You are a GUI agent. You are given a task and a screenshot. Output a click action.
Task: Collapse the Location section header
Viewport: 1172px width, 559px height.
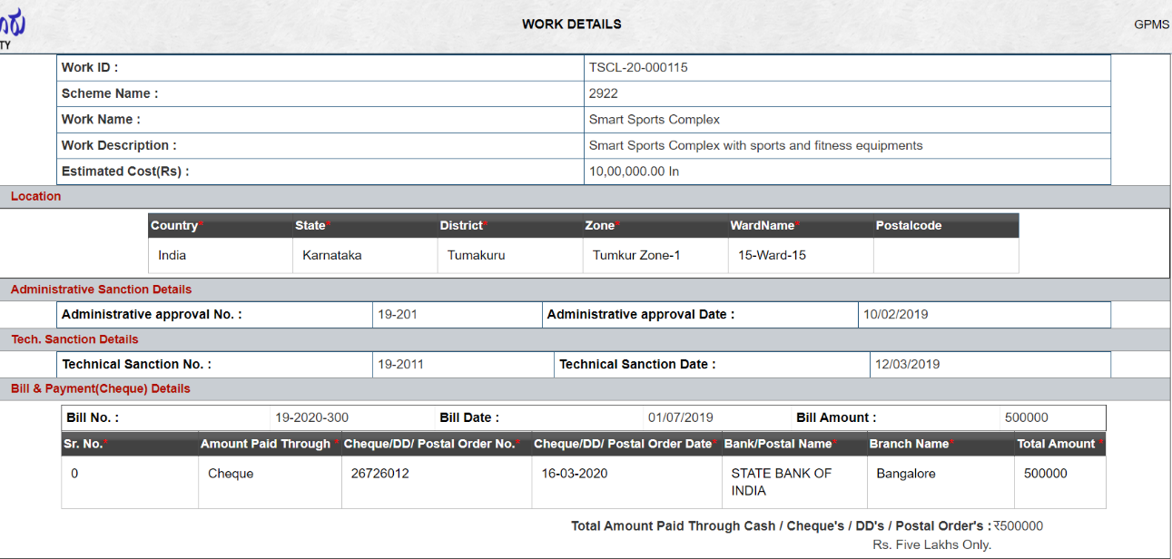[36, 196]
